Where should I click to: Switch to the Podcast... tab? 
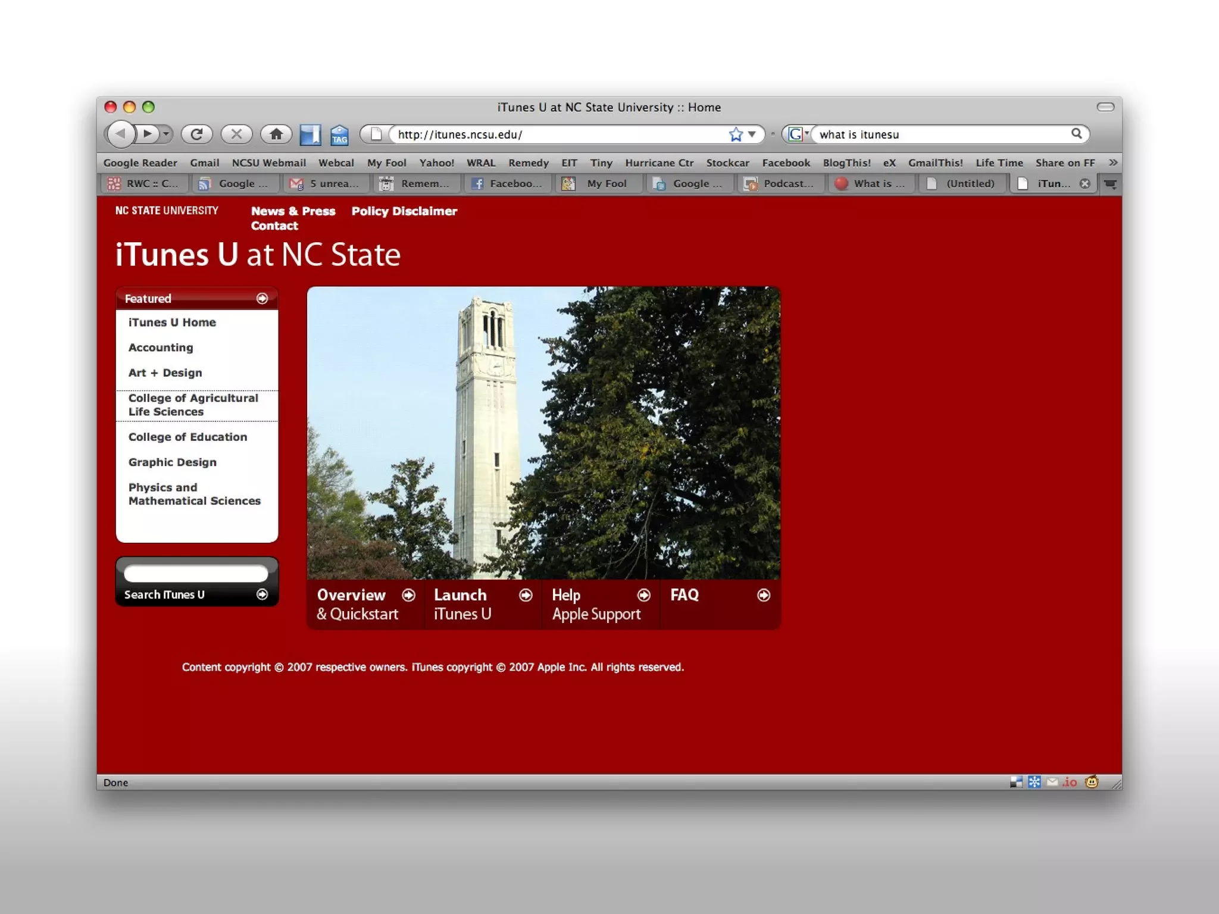pyautogui.click(x=780, y=184)
